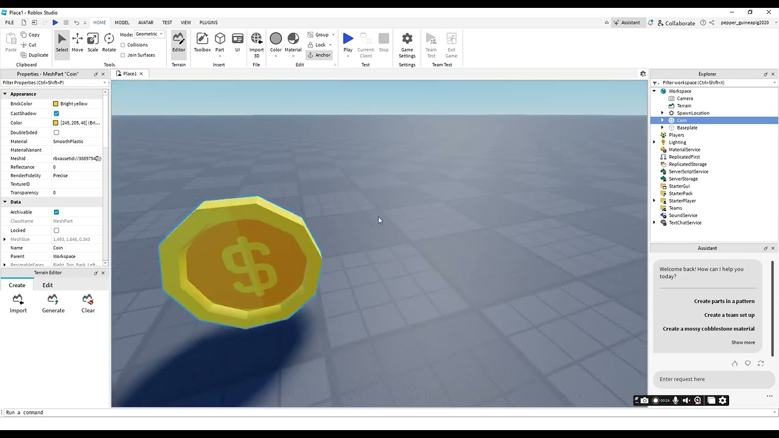The width and height of the screenshot is (779, 438).
Task: Collapse the Appearance section
Action: click(x=5, y=94)
